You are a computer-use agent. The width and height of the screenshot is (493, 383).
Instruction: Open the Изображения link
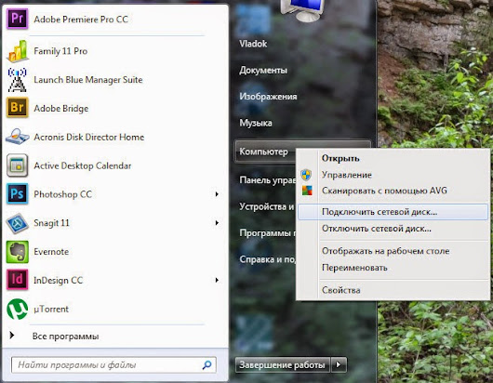268,96
